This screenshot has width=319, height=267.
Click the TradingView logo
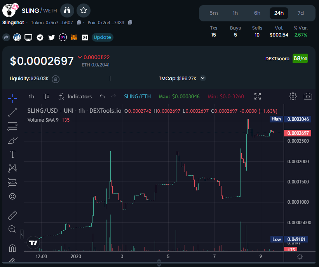[33, 243]
